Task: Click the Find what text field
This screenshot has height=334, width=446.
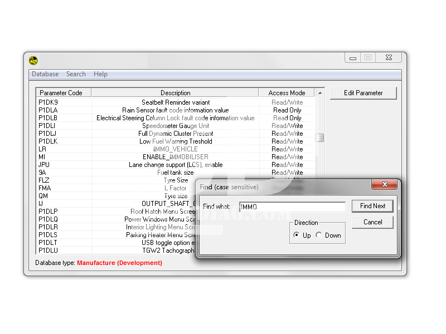Action: [x=292, y=207]
